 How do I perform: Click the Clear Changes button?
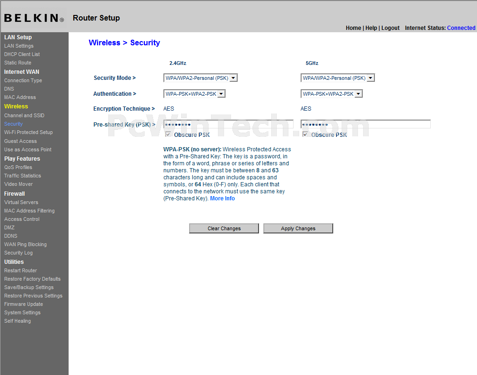(224, 228)
